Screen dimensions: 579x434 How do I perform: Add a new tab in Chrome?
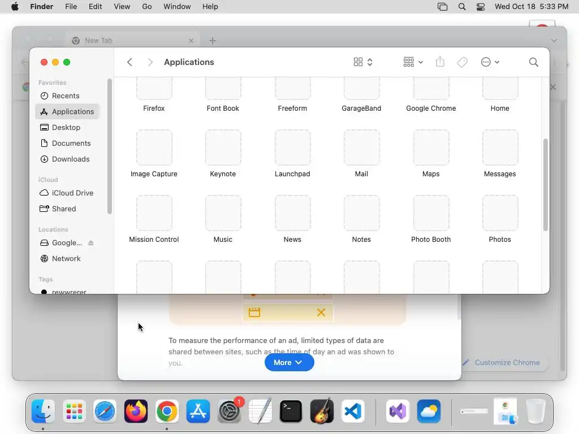coord(213,41)
